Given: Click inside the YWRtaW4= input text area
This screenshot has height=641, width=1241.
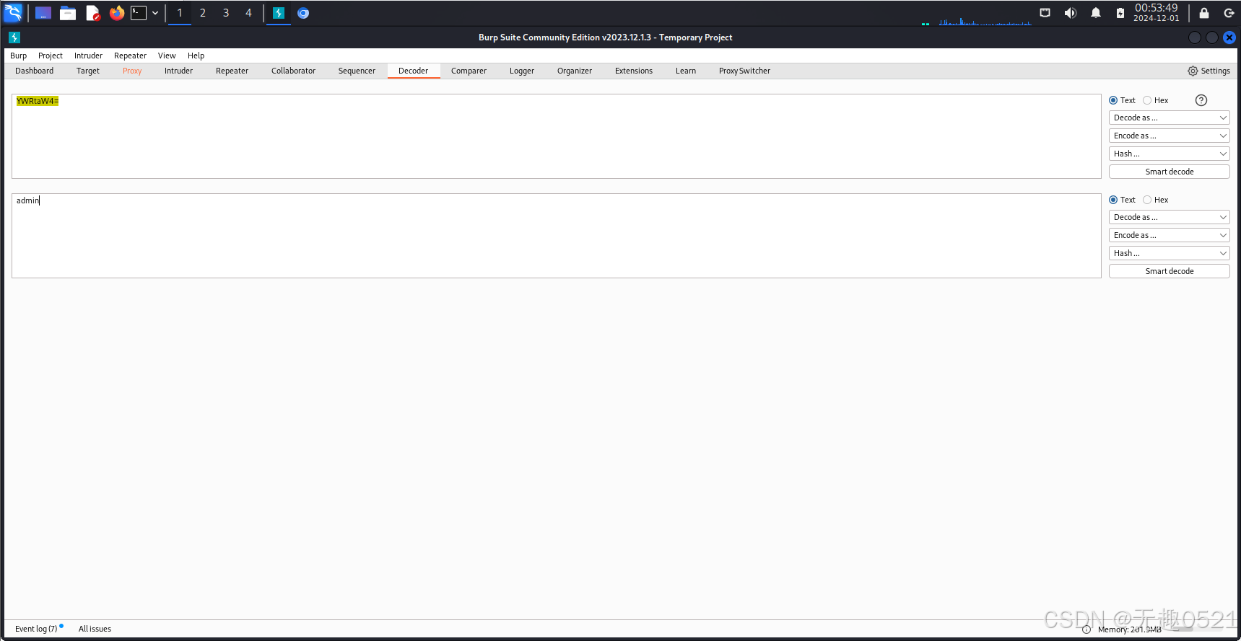Looking at the screenshot, I should click(x=556, y=136).
